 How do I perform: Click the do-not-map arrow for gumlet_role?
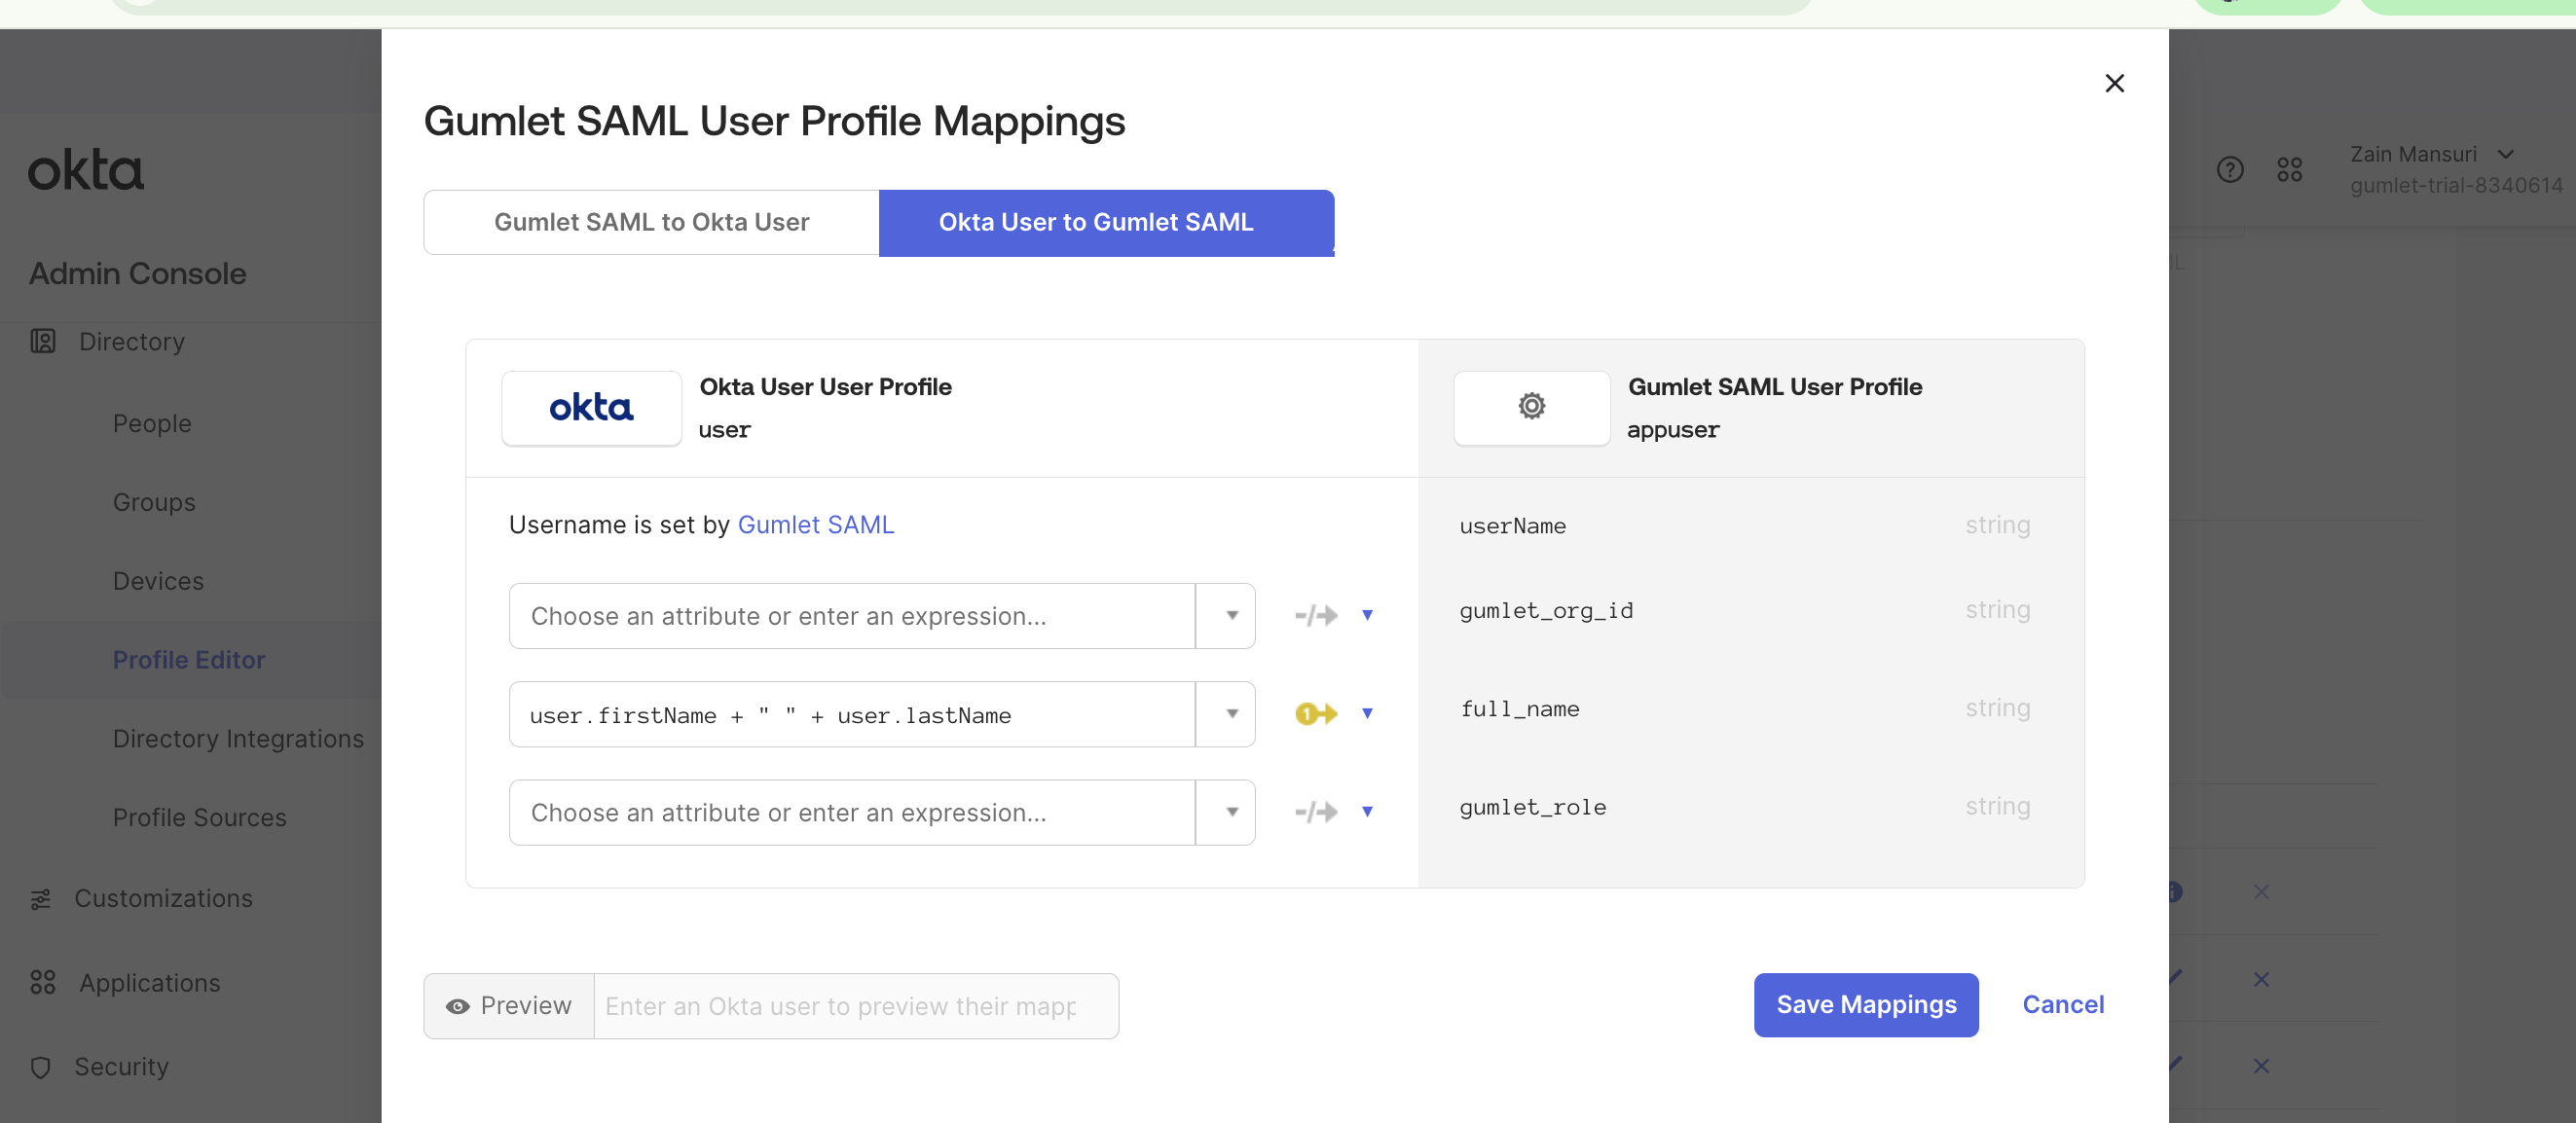click(1315, 812)
